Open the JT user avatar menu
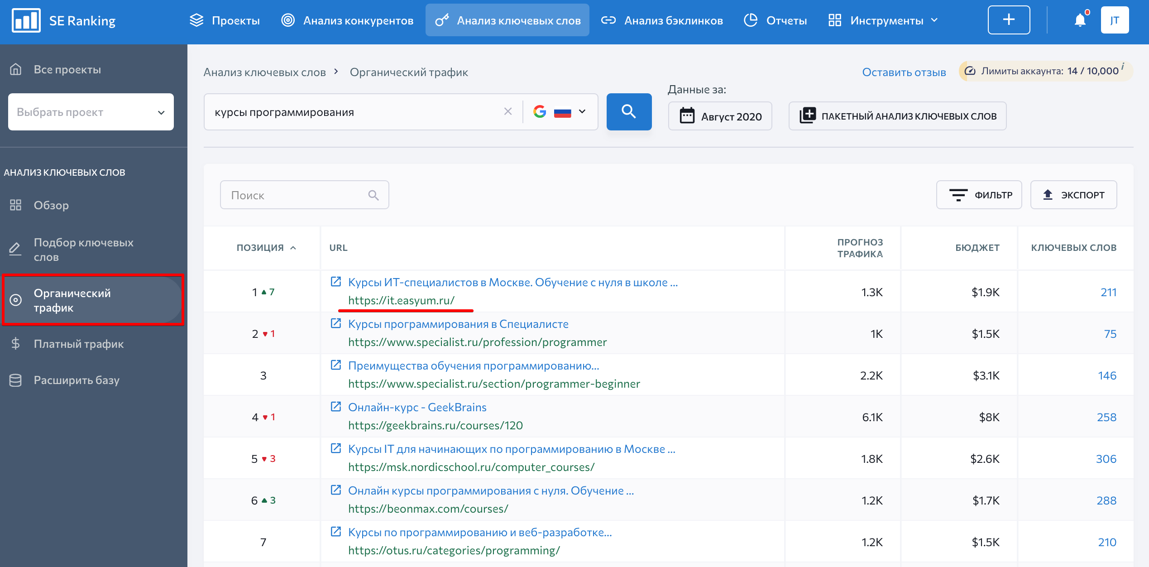This screenshot has height=567, width=1149. (1115, 20)
